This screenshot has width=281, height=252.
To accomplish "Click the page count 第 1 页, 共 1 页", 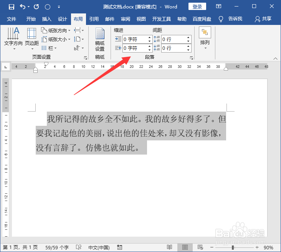I will (20, 247).
